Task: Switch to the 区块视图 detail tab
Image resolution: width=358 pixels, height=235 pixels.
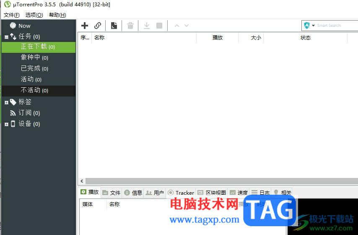Action: [212, 193]
